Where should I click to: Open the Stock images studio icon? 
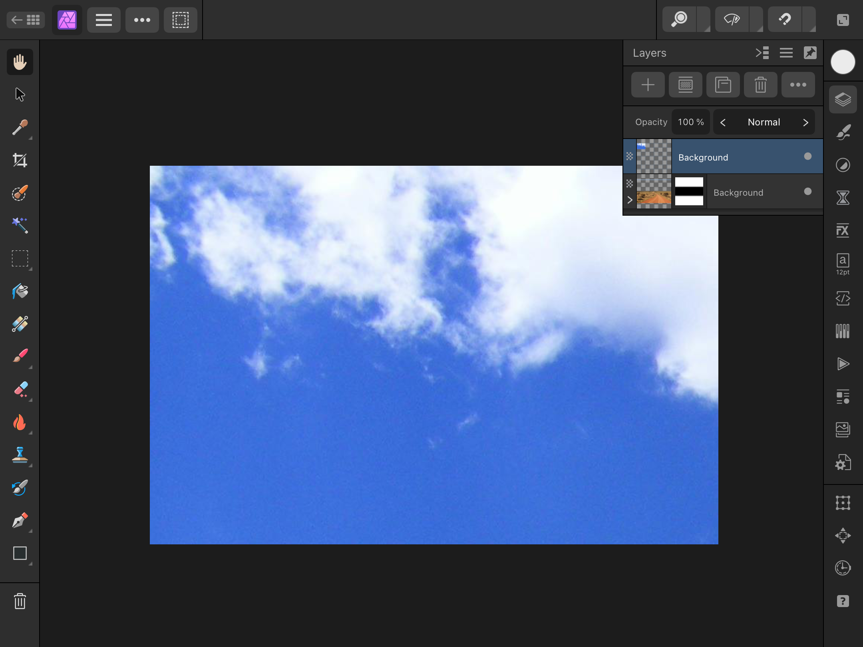[843, 430]
